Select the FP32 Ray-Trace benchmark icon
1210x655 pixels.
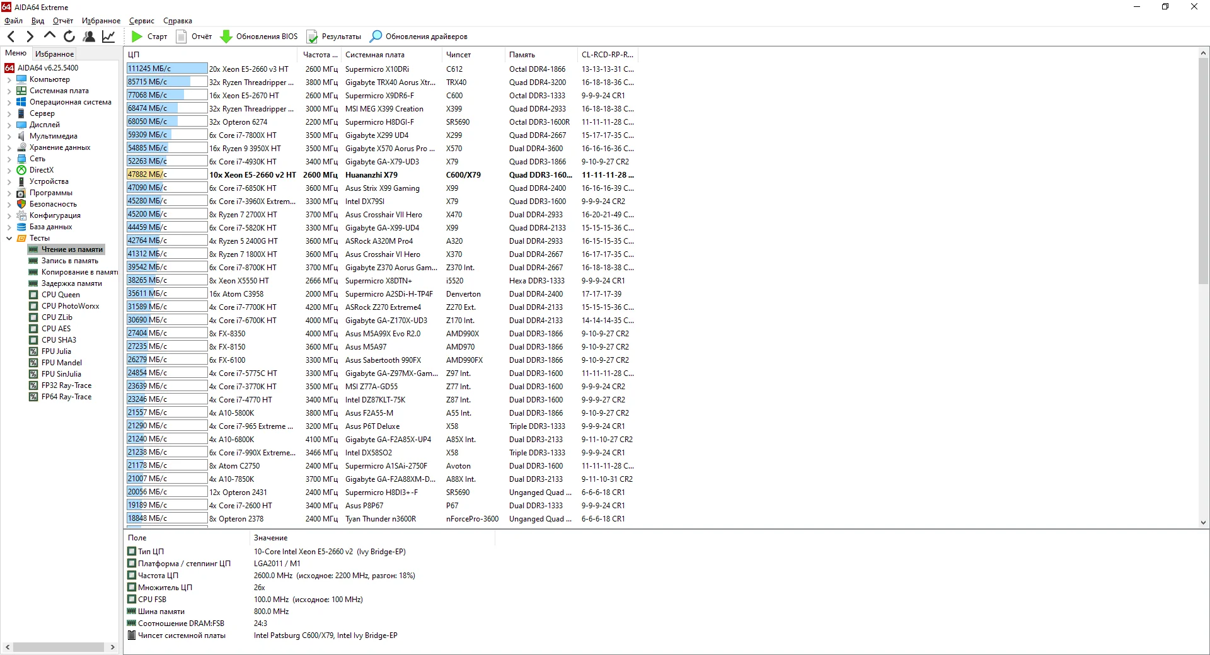click(33, 385)
